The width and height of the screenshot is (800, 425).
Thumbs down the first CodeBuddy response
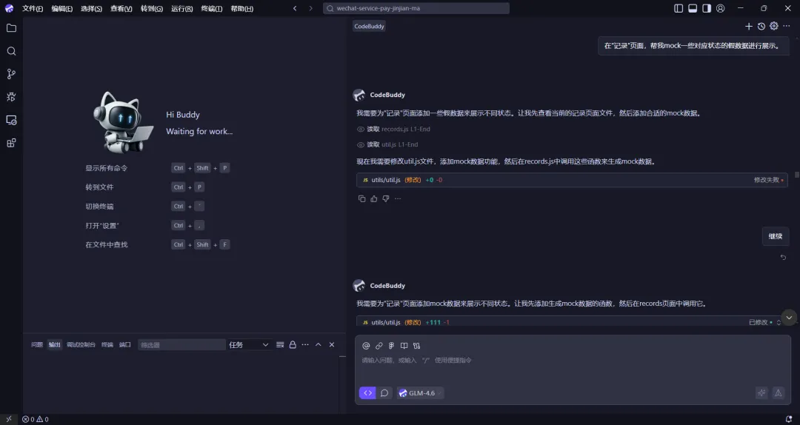tap(386, 199)
